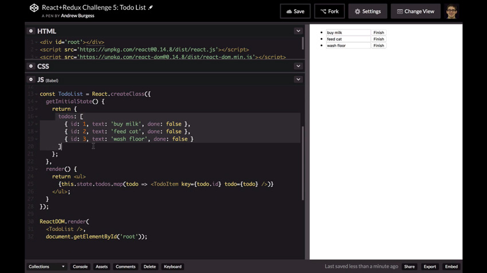
Task: Click the pen title 'React+Redux Challenge 5: Todo List'
Action: pos(94,7)
